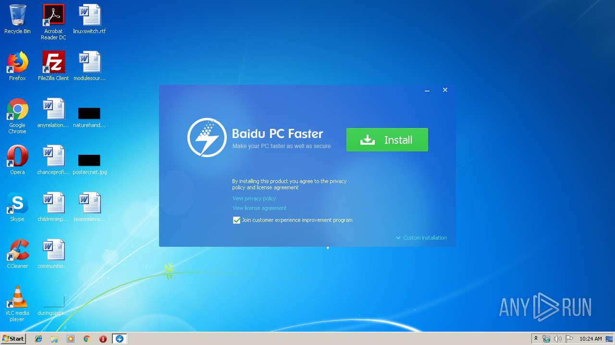Open Windows Media Player from the taskbar
615x345 pixels.
71,339
